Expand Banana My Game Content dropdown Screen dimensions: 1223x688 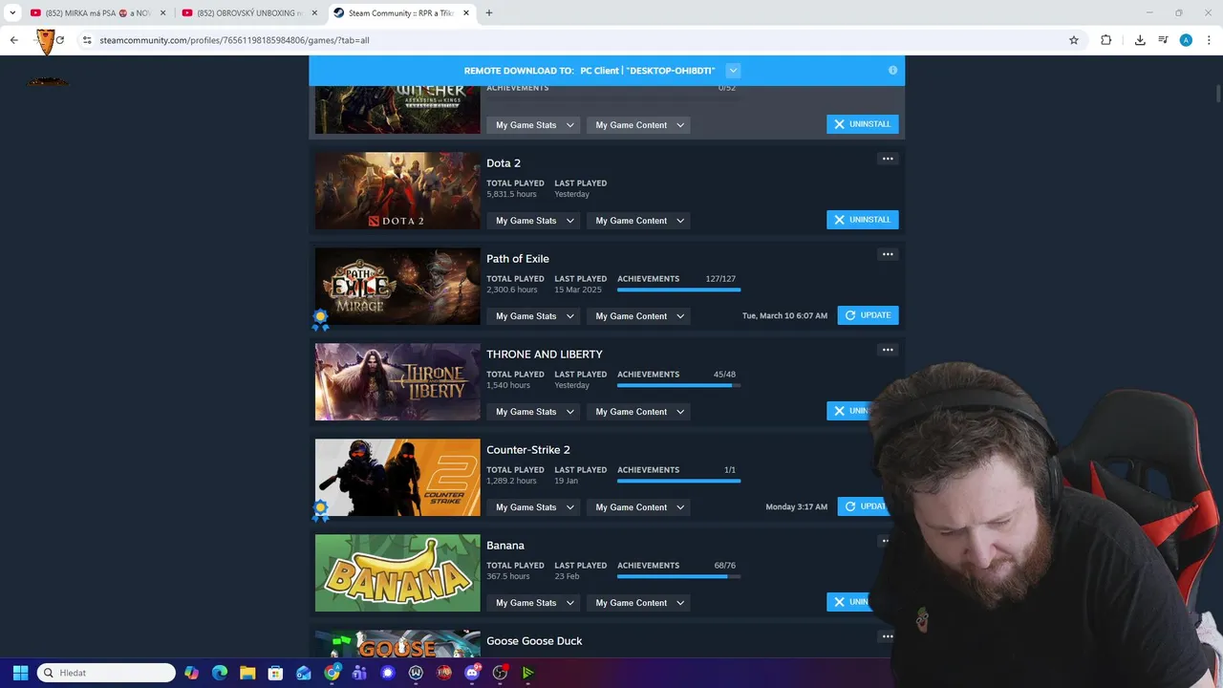(640, 603)
